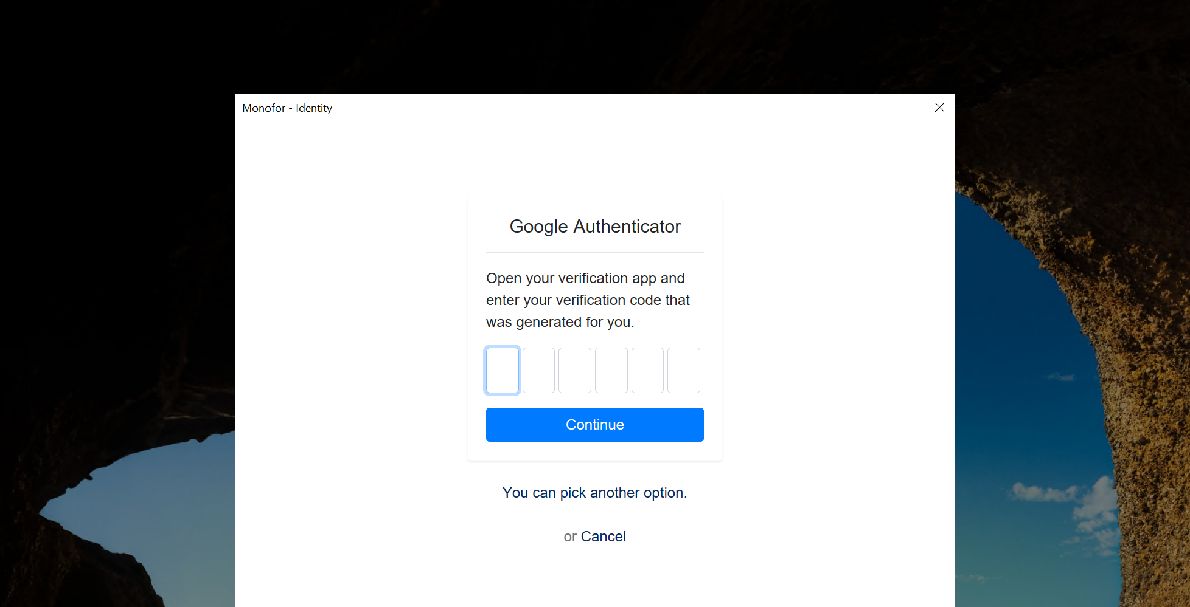Click the 'Monofor - Identity' window title
The height and width of the screenshot is (607, 1190).
[x=287, y=108]
